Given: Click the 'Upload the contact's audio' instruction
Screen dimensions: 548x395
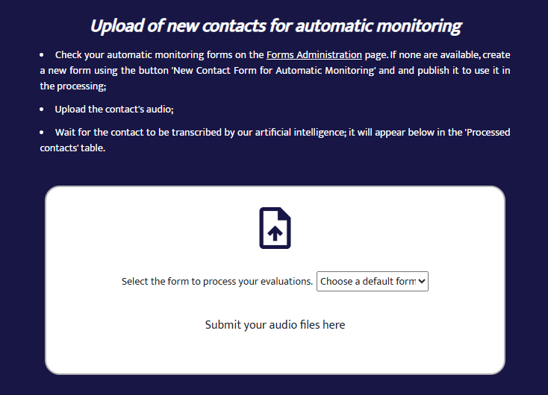Looking at the screenshot, I should click(114, 110).
